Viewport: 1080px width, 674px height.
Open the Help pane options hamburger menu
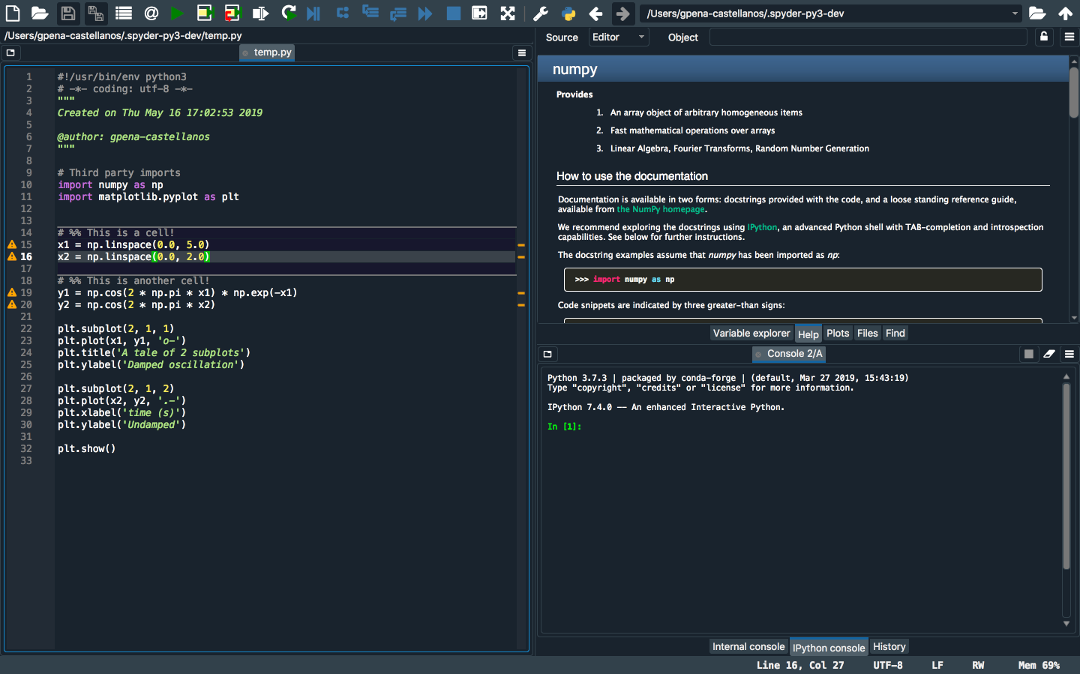tap(1069, 37)
